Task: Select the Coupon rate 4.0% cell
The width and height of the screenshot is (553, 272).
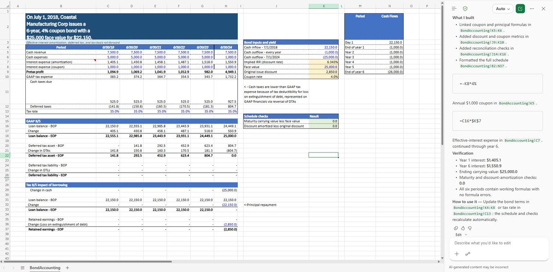Action: pos(324,76)
